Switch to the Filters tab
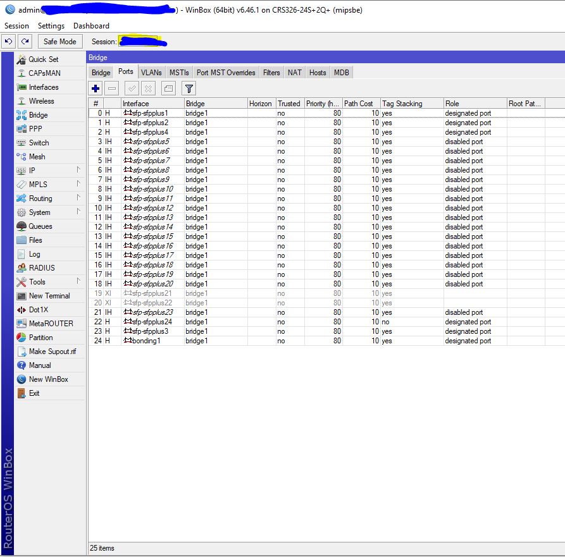The height and width of the screenshot is (557, 565). (271, 73)
